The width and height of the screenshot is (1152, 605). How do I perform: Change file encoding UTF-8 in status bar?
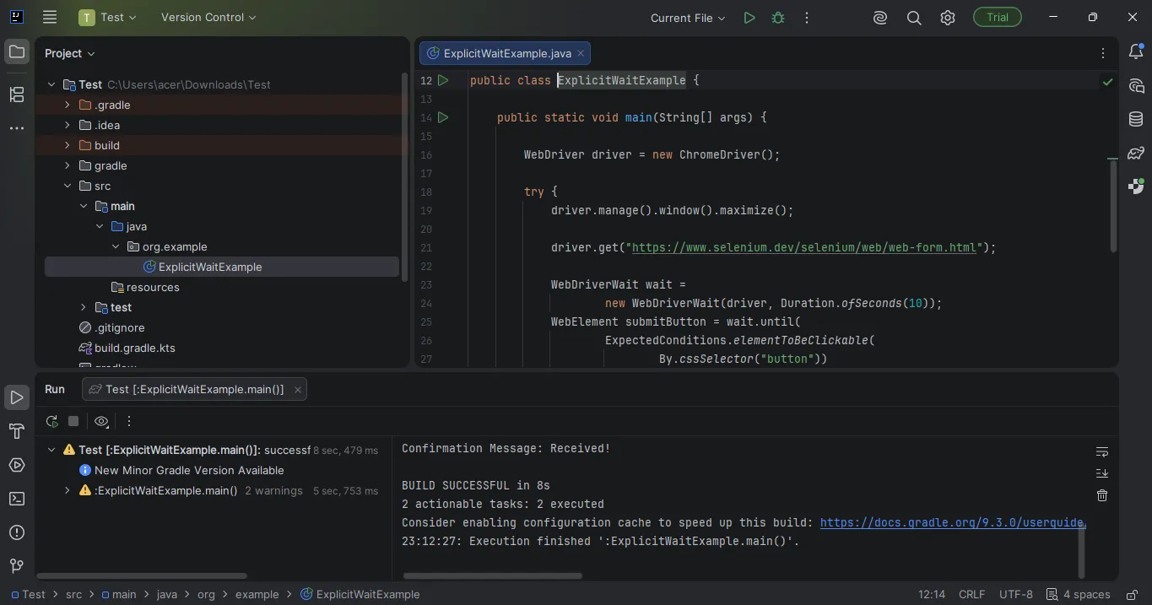(x=1016, y=594)
